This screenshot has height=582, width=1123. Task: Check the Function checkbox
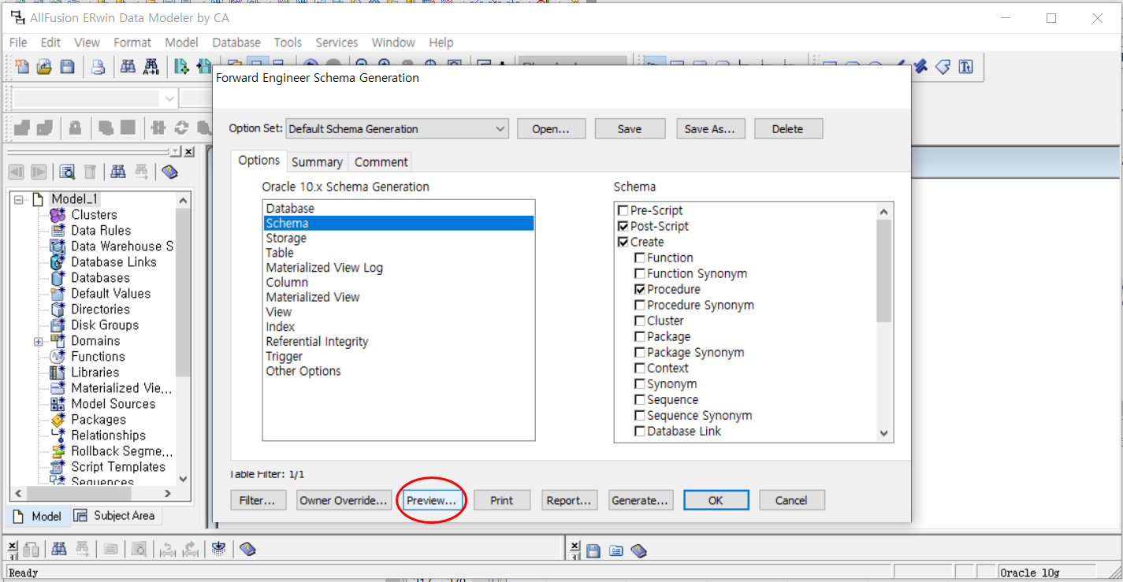(640, 258)
